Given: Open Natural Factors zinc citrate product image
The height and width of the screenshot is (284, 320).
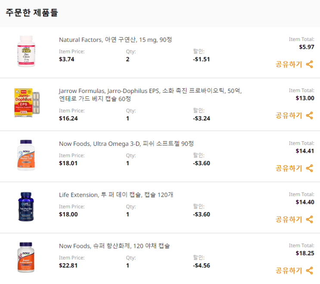Looking at the screenshot, I should [26, 51].
